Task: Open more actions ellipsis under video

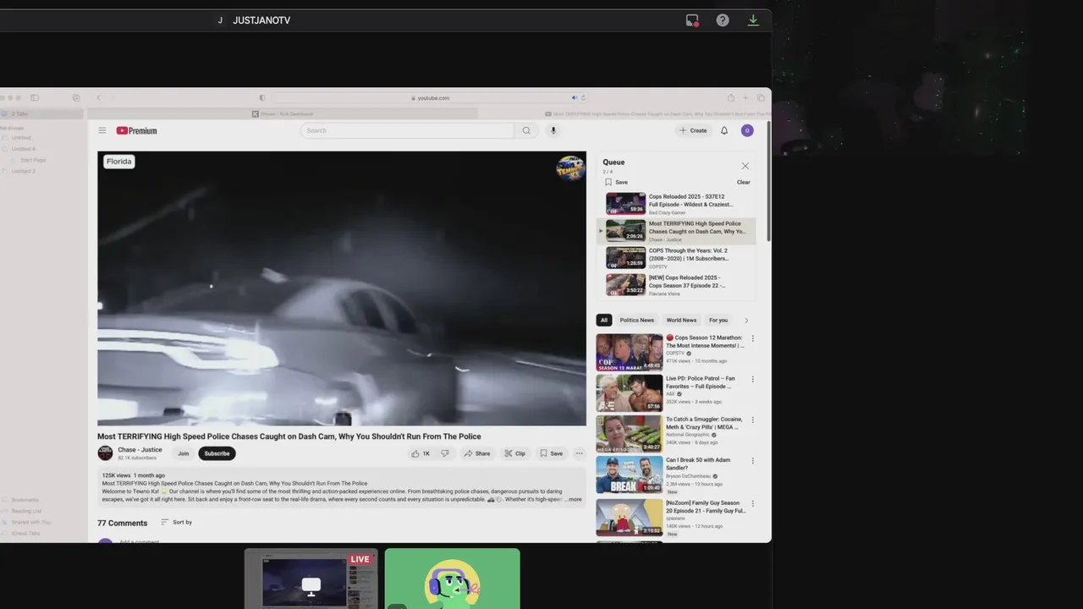Action: (x=579, y=453)
